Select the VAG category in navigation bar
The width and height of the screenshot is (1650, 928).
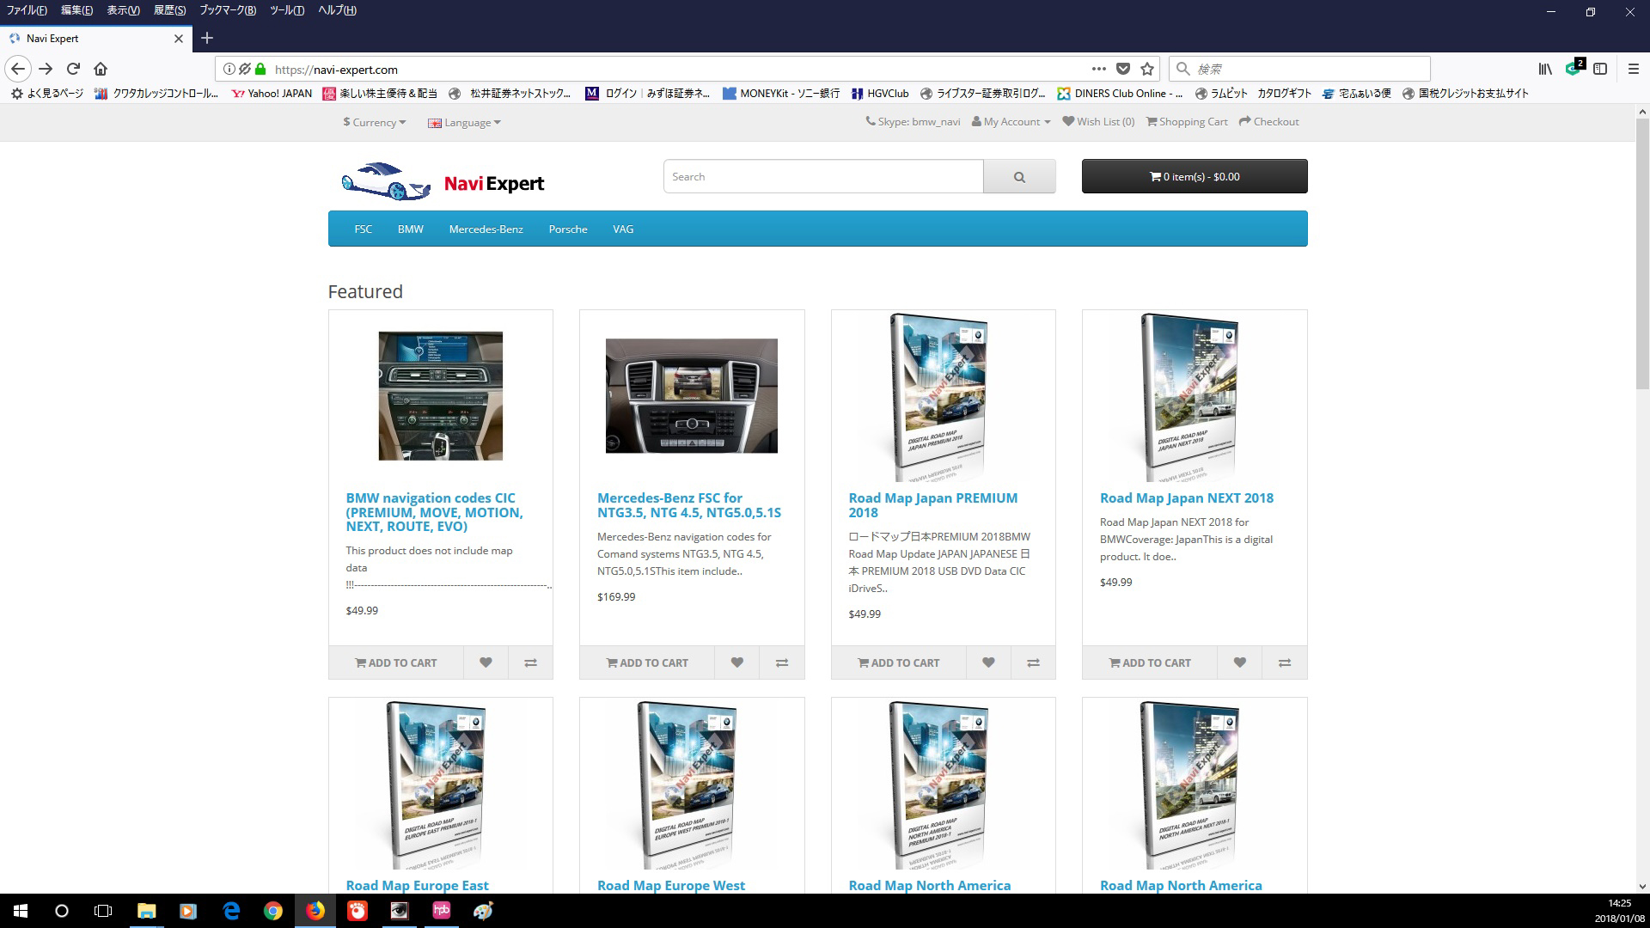[x=623, y=229]
